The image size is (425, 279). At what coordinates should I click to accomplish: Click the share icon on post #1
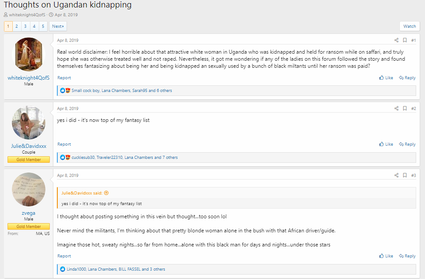pos(396,40)
